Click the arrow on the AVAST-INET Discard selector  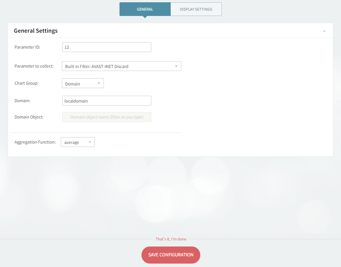click(176, 66)
